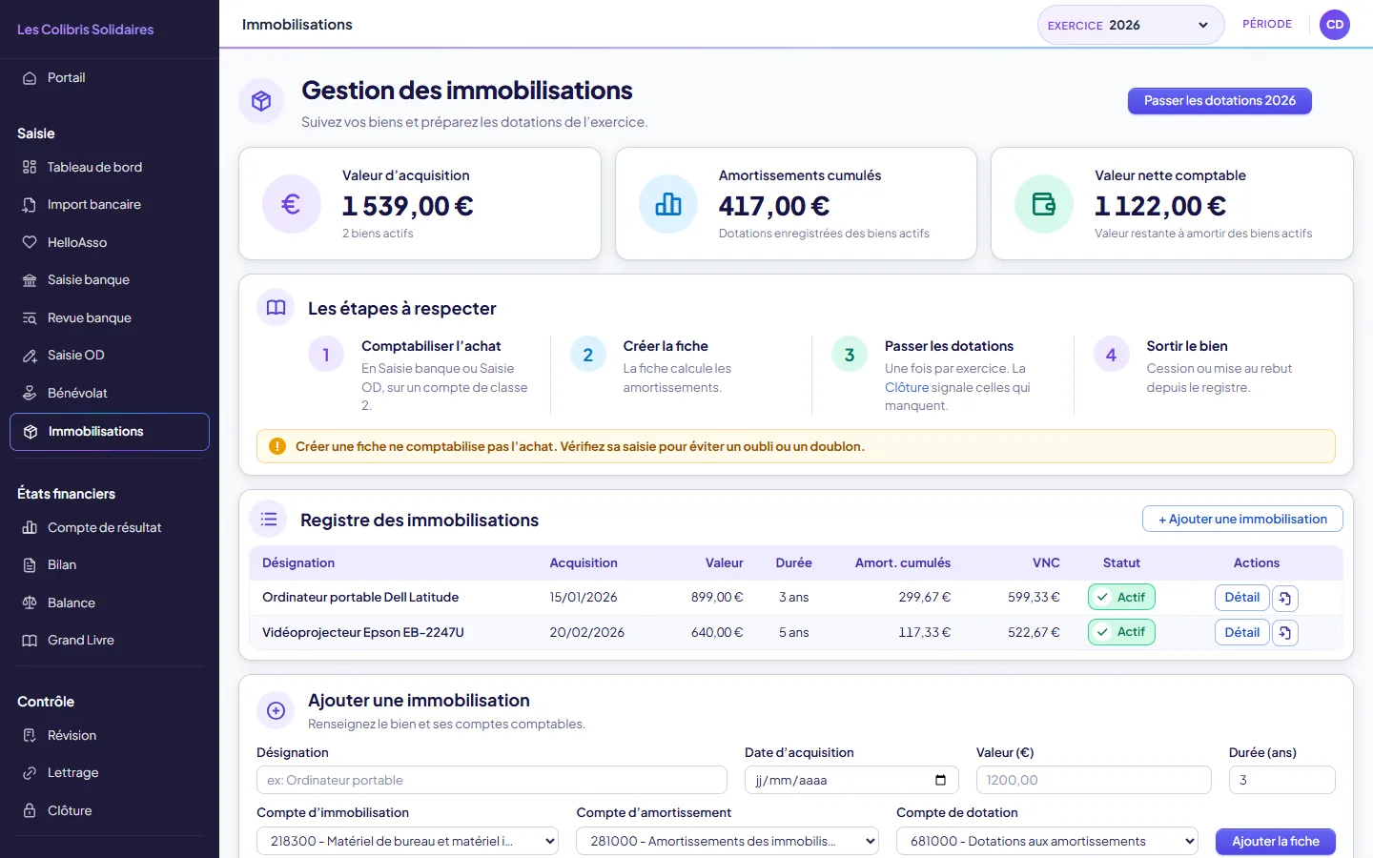Screen dimensions: 1373x858
Task: Click the Balance scales icon
Action: click(x=30, y=603)
